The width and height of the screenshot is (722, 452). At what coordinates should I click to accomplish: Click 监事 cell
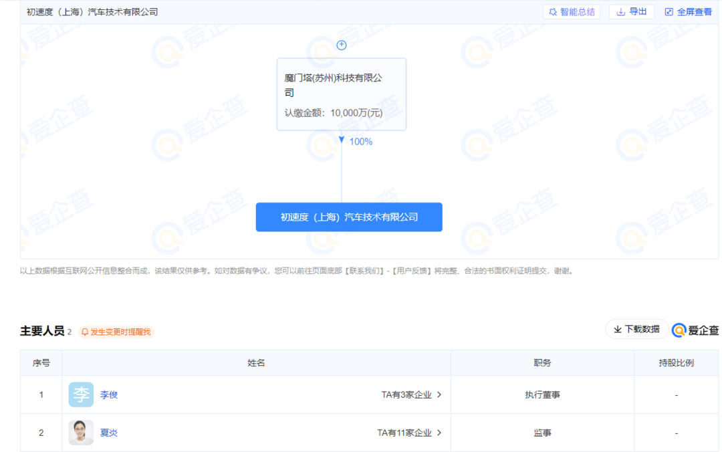[x=542, y=433]
